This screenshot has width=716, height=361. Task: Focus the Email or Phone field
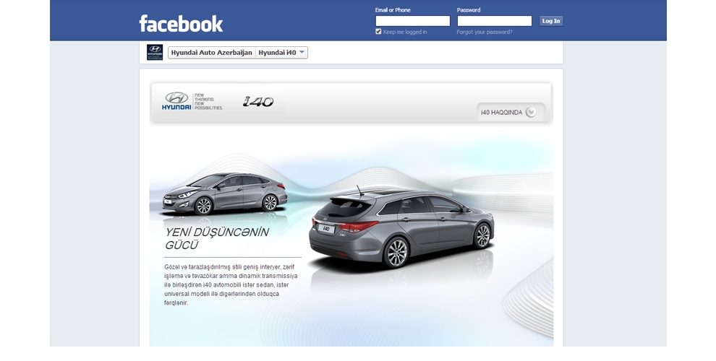413,21
